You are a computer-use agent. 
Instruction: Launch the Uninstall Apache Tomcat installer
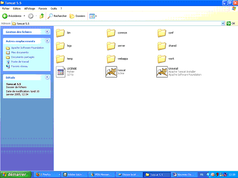(x=162, y=72)
